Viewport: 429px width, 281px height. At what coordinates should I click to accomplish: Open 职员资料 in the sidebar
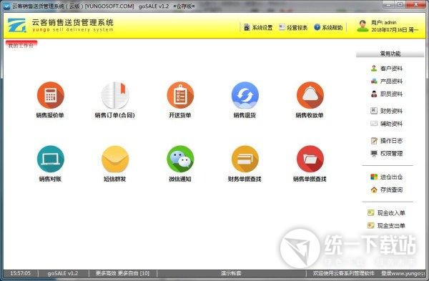(386, 94)
